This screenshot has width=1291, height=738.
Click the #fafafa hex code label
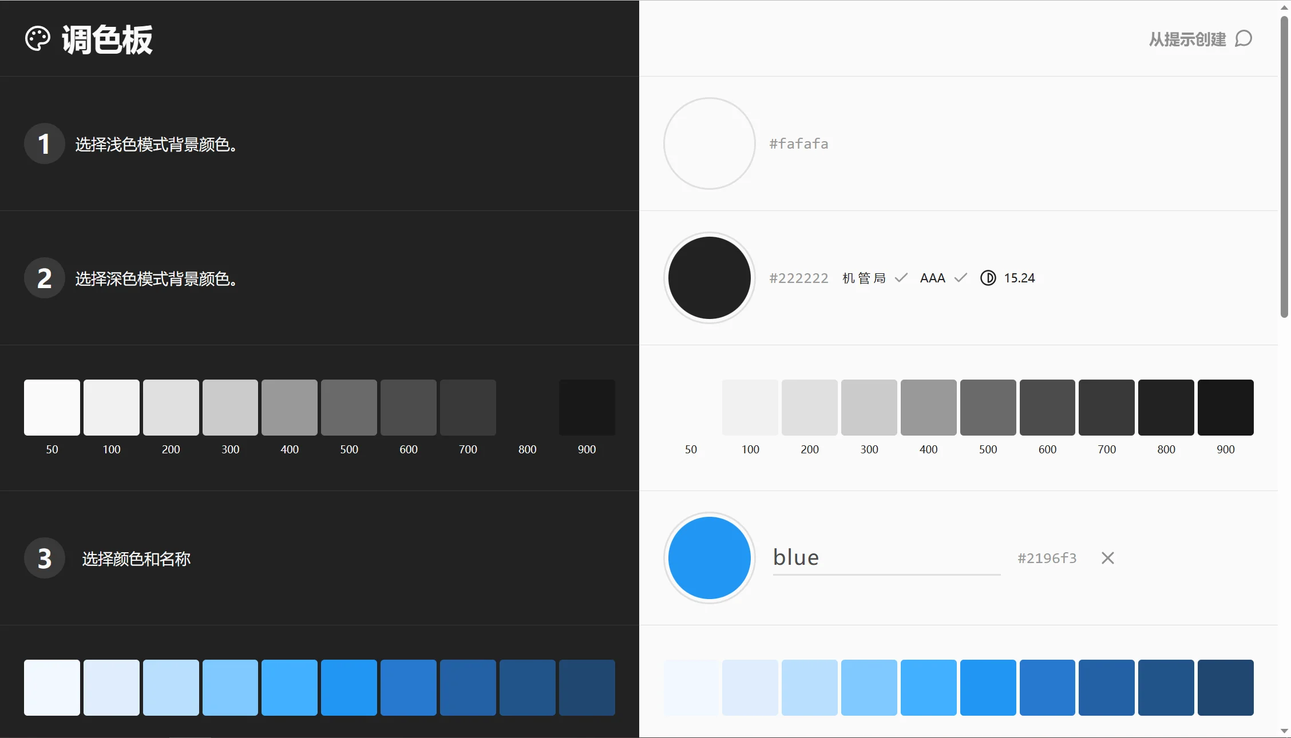coord(799,143)
